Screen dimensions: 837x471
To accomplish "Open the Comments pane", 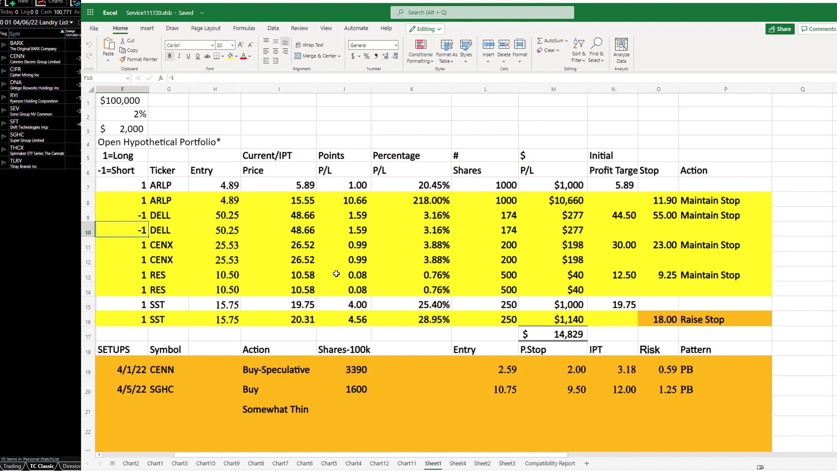I will pos(818,29).
